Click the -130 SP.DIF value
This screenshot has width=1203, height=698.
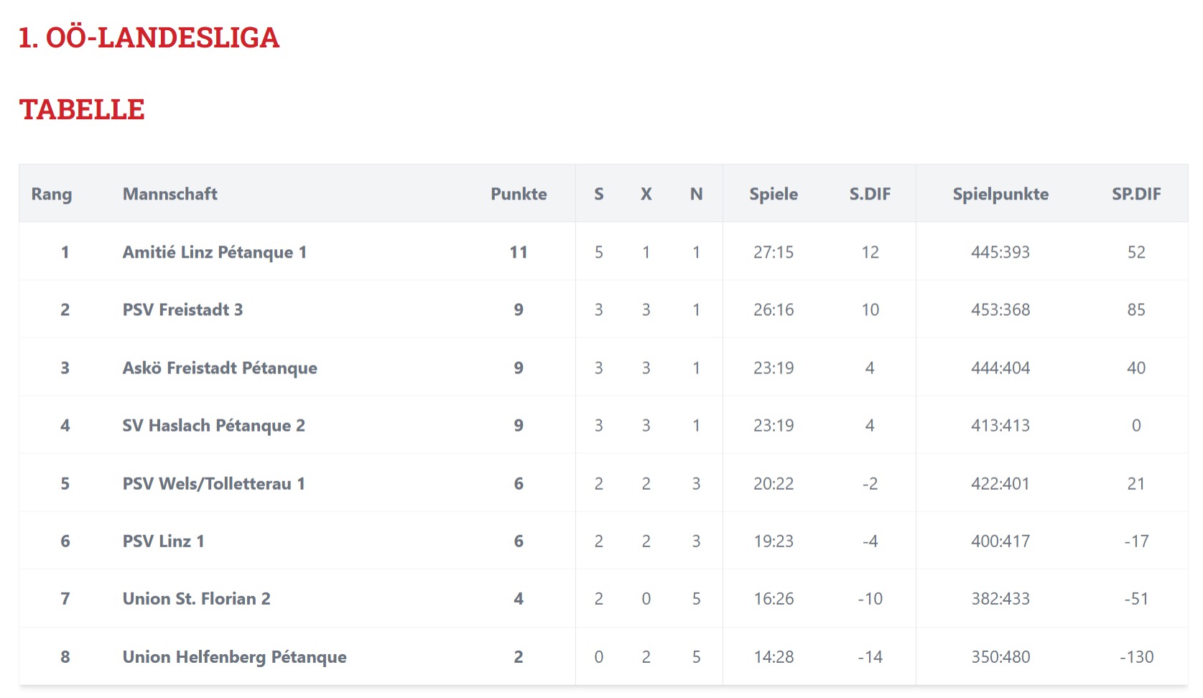(1136, 656)
